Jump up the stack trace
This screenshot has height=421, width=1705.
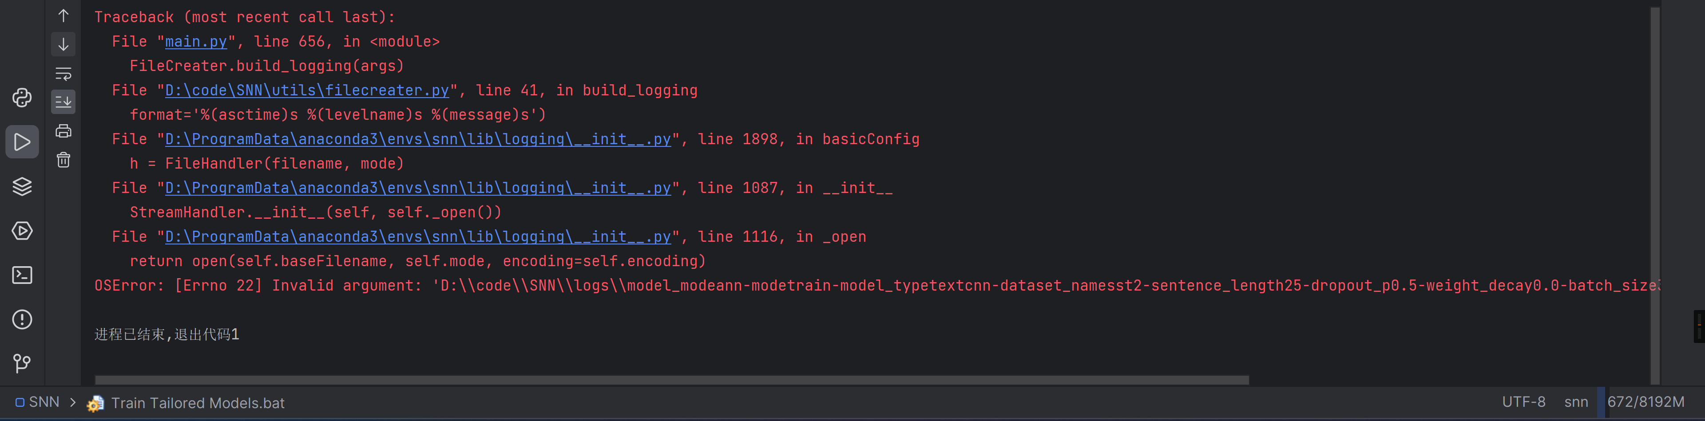pos(63,16)
